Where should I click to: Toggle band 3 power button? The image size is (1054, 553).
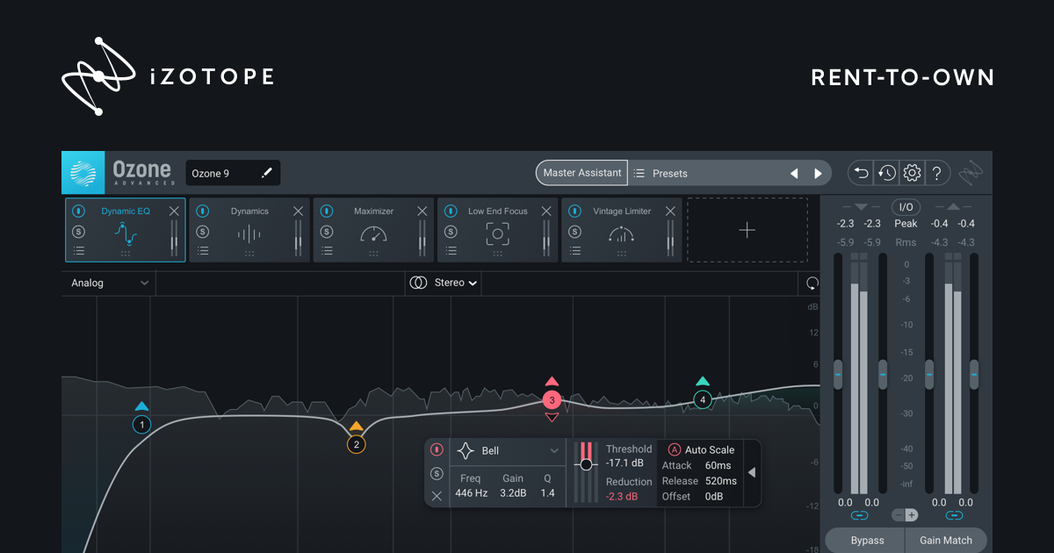(x=437, y=450)
